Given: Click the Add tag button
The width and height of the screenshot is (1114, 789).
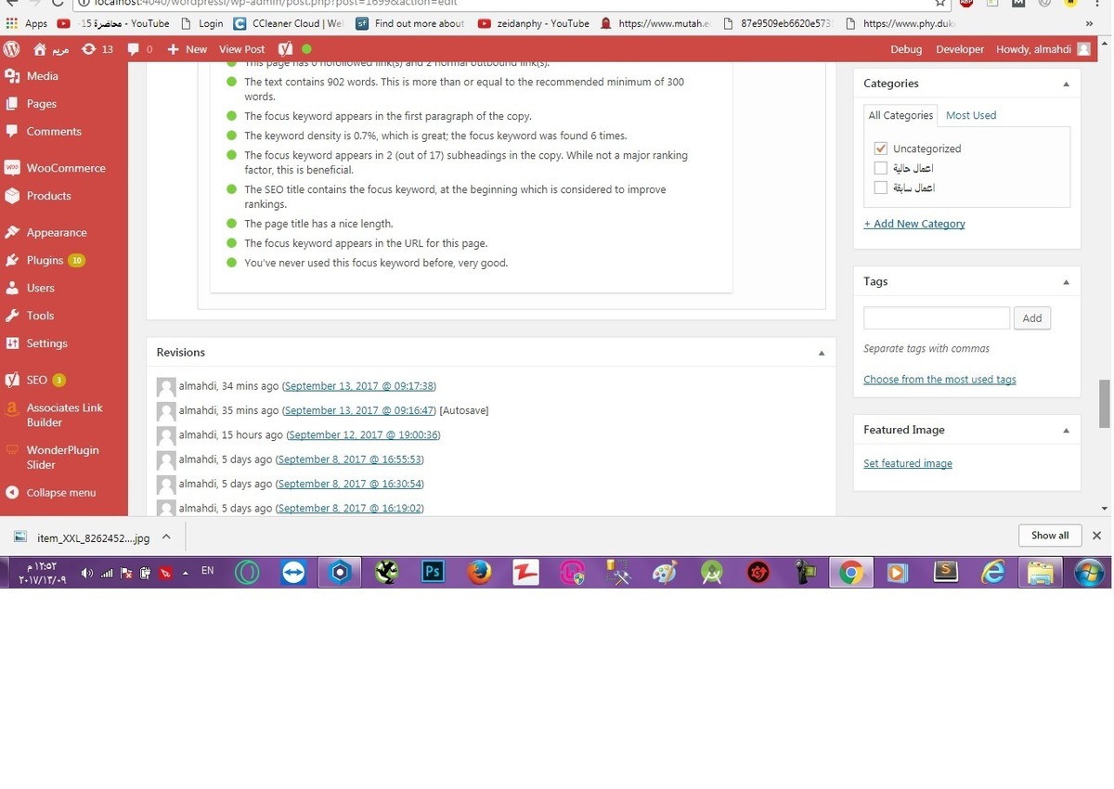Looking at the screenshot, I should (1031, 318).
